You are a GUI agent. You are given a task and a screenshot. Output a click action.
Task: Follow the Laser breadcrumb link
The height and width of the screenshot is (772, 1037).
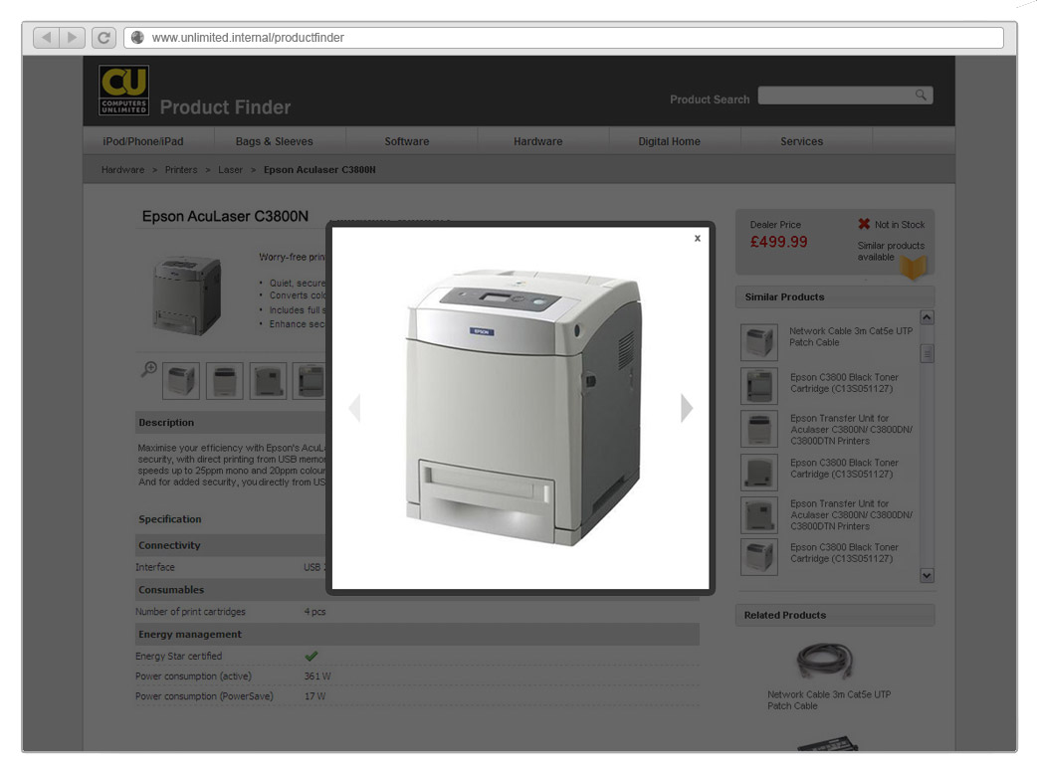point(230,170)
